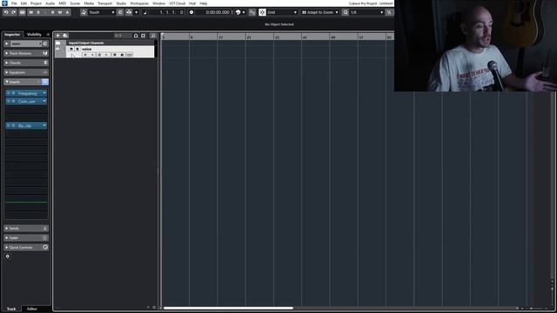The height and width of the screenshot is (313, 557).
Task: Click the grid type icon next to Grid
Action: pyautogui.click(x=262, y=12)
